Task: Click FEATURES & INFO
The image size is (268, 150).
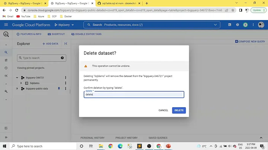Action: point(29,34)
